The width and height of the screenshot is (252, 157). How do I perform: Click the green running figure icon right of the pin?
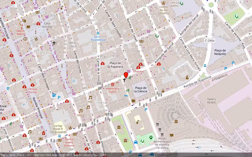130,78
